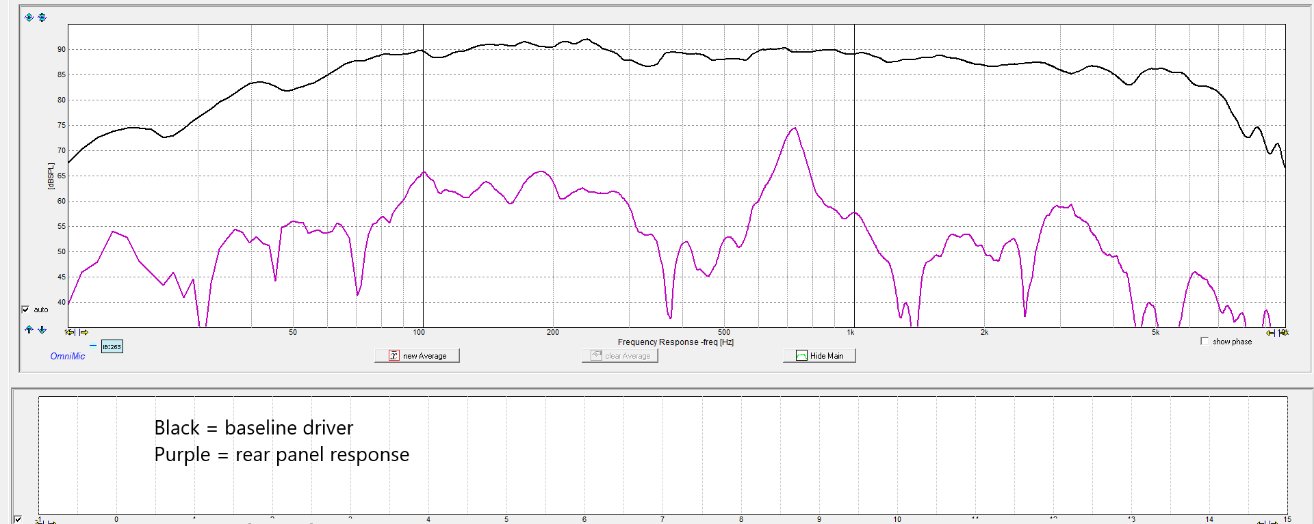The width and height of the screenshot is (1314, 524).
Task: Click the vertical scale expand icon
Action: point(29,17)
